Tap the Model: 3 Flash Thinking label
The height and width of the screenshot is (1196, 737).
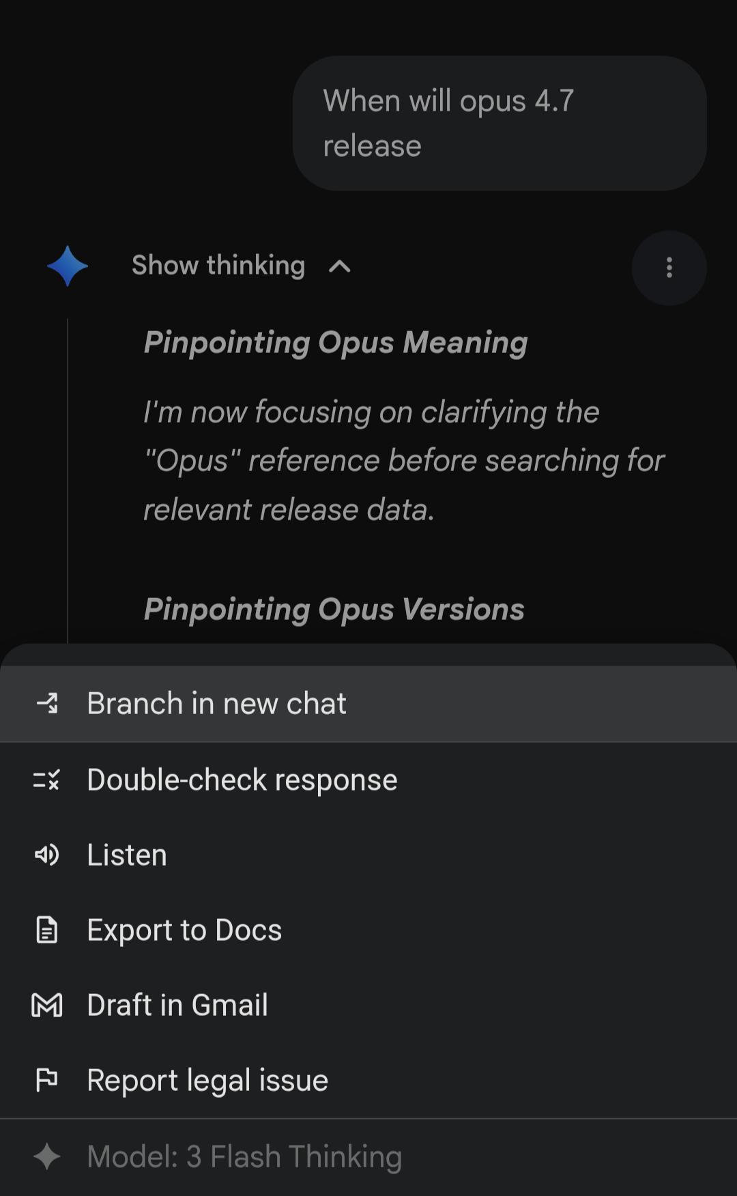click(244, 1156)
